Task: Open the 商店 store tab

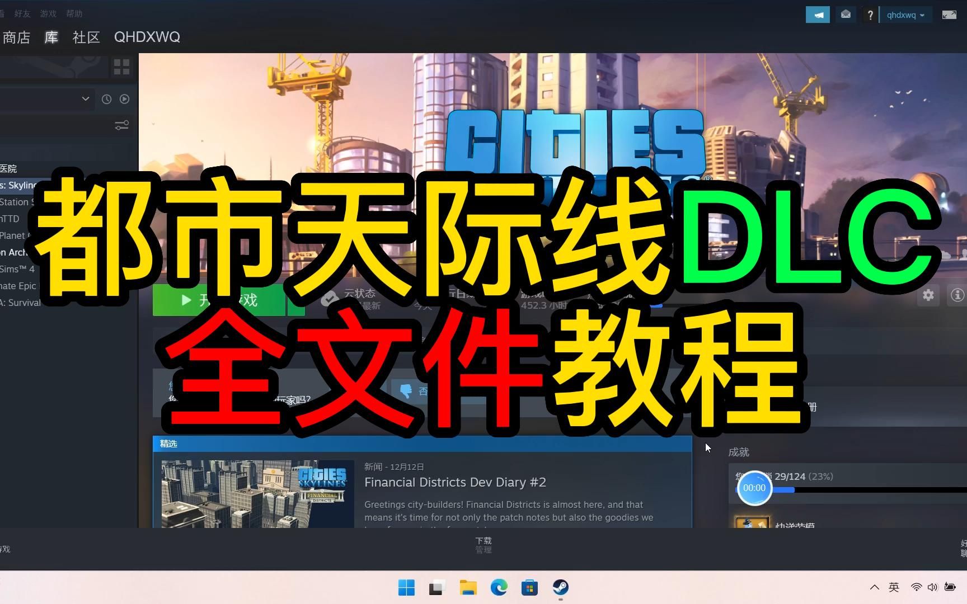Action: (16, 37)
